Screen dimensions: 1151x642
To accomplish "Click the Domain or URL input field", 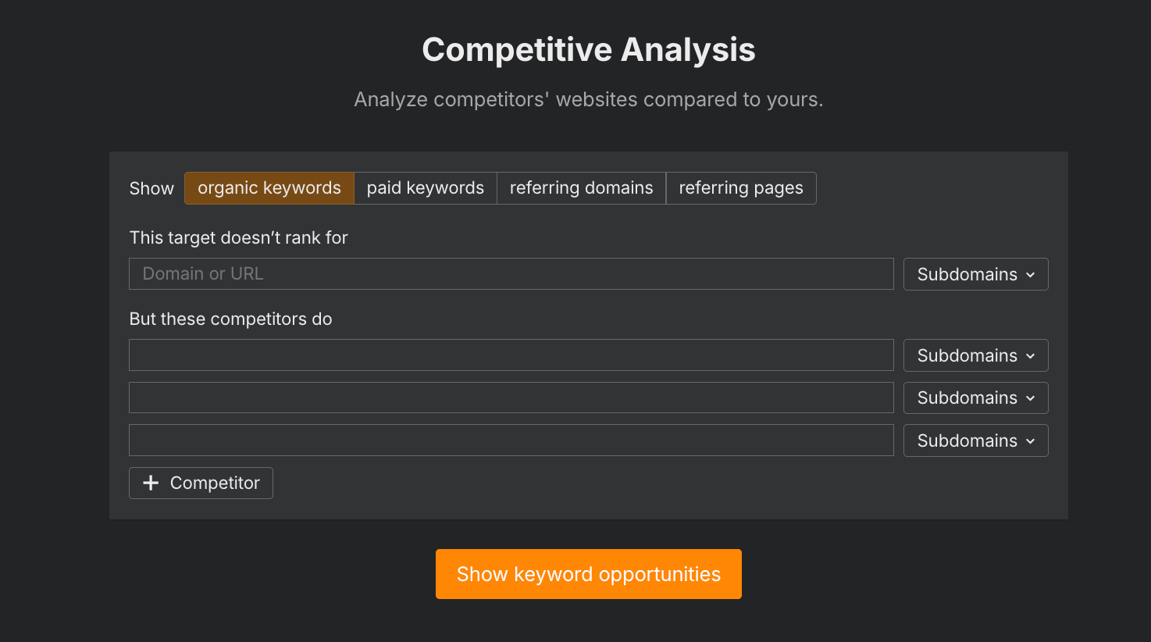I will click(511, 273).
